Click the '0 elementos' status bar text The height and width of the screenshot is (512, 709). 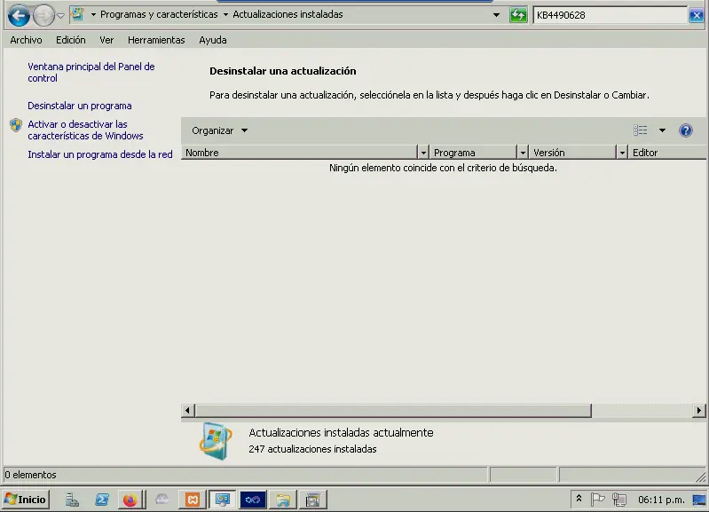click(30, 475)
